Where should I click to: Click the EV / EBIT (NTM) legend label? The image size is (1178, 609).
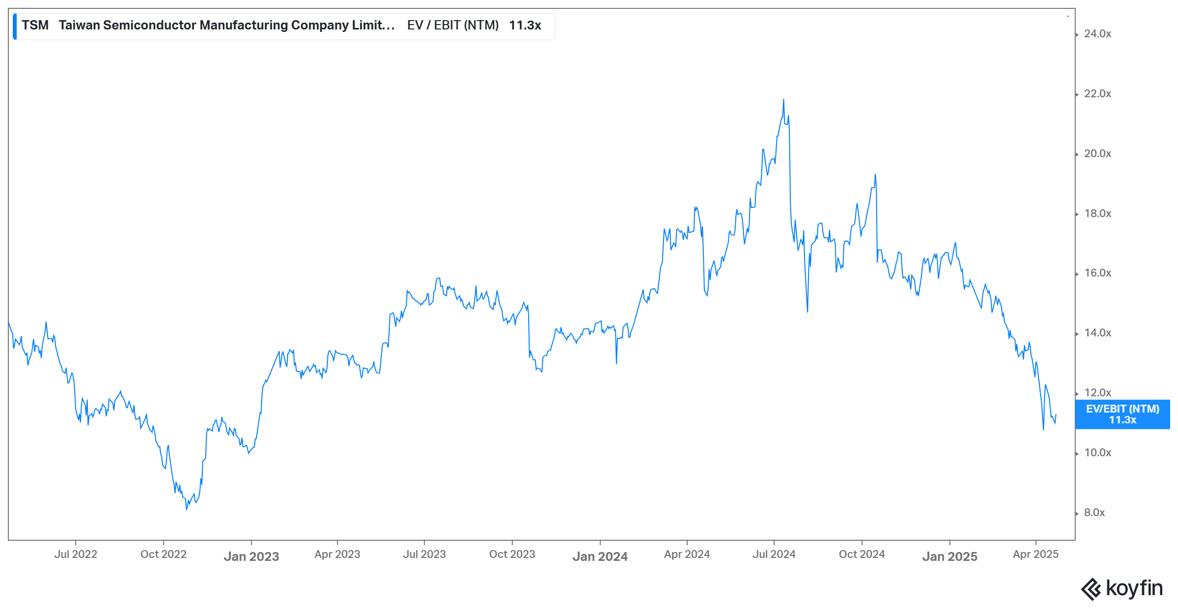453,25
